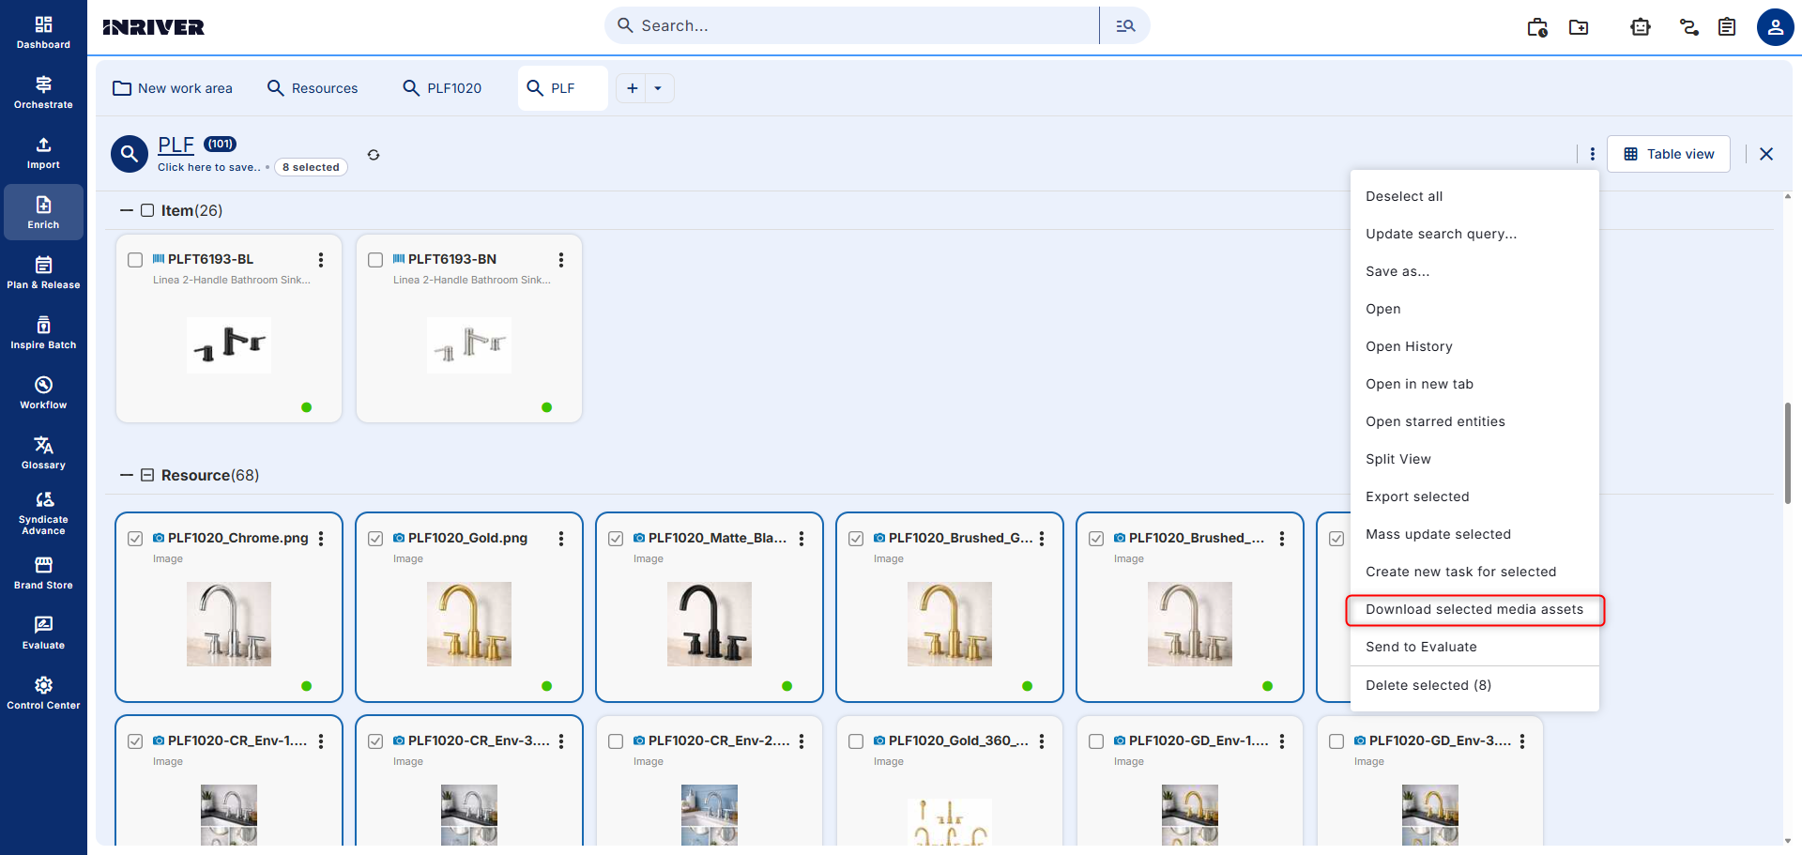Go to Orchestrate in the sidebar
1802x855 pixels.
pyautogui.click(x=43, y=92)
